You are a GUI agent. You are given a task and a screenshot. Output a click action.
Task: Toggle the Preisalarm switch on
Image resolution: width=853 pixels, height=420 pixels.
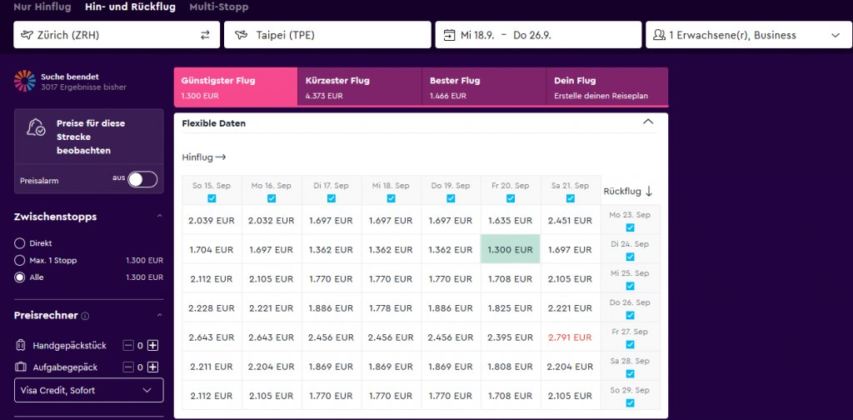142,179
